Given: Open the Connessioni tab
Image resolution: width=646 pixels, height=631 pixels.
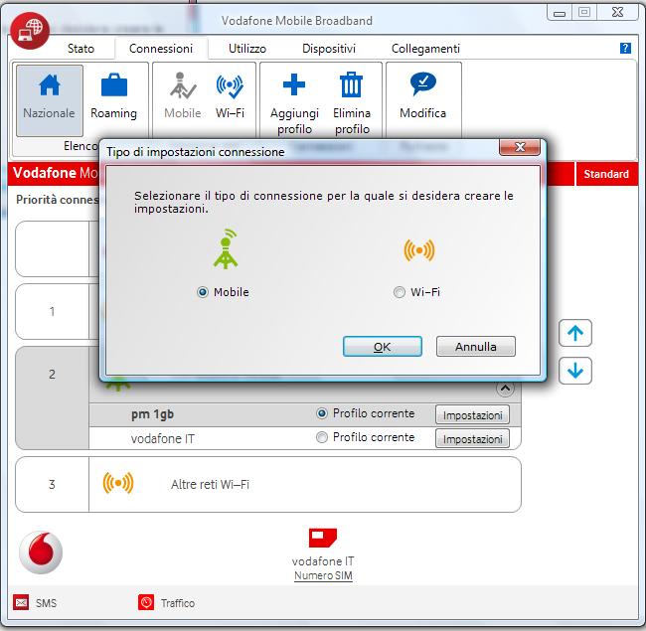Looking at the screenshot, I should pos(161,49).
